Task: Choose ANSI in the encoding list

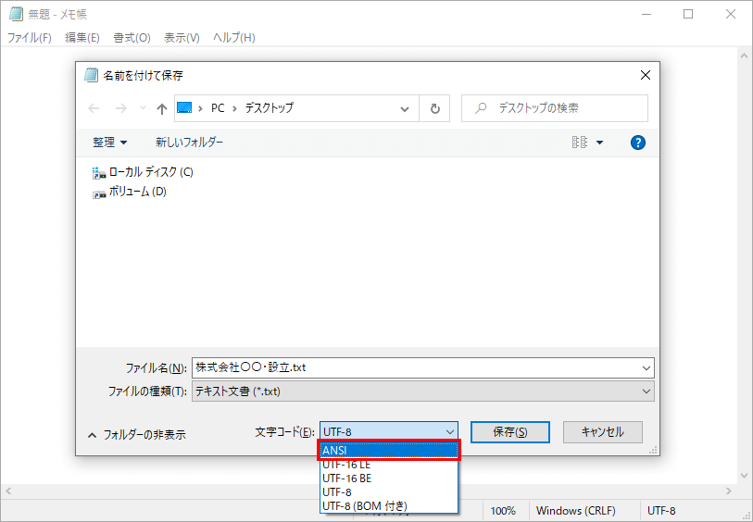Action: (x=389, y=451)
